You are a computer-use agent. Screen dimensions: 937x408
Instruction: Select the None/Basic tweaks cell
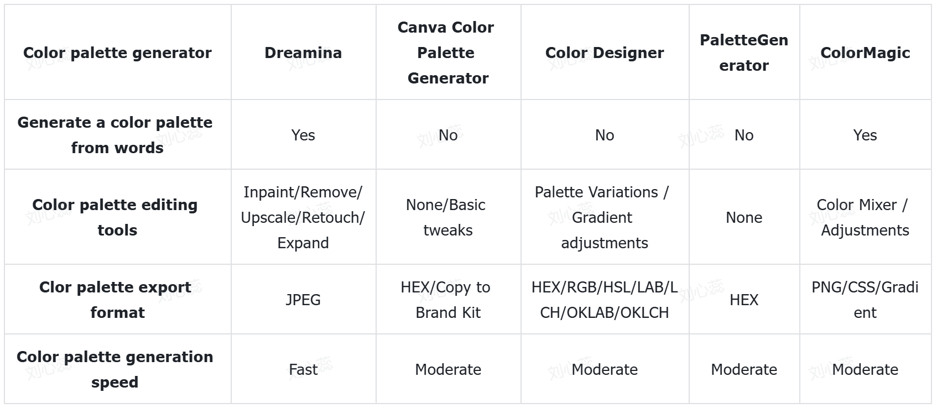coord(447,217)
